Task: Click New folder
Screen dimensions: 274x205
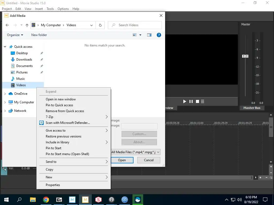Action: (x=39, y=35)
